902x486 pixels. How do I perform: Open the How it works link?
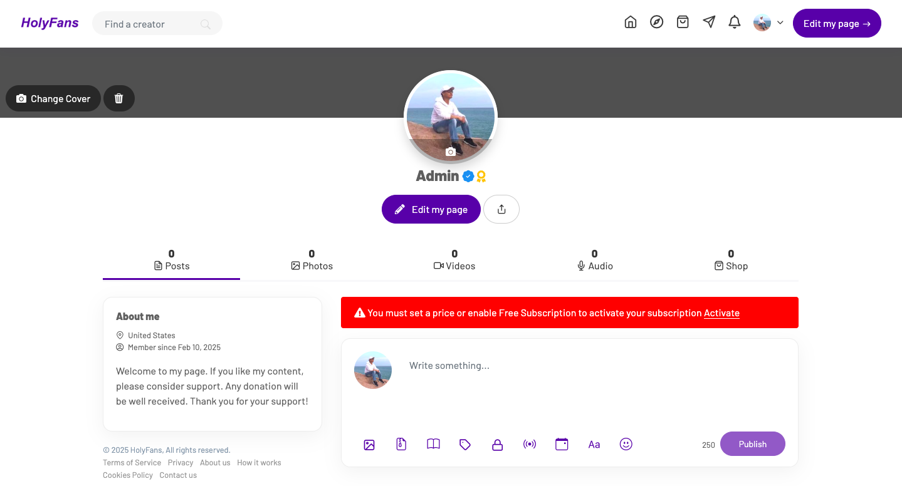[259, 463]
